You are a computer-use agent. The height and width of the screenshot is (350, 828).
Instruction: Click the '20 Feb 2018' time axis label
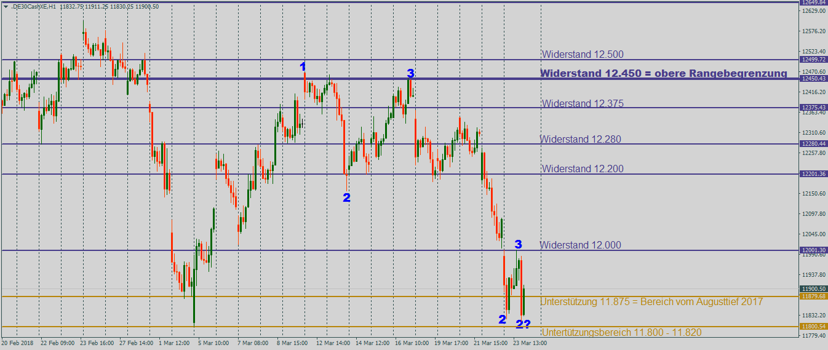(x=17, y=343)
